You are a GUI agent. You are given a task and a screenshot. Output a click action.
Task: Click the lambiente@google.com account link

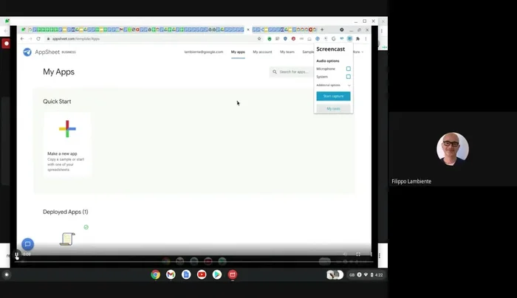[x=203, y=52]
